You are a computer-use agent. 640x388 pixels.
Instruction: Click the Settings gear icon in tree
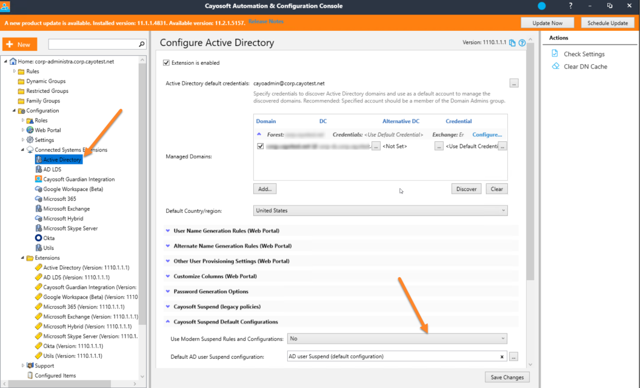coord(30,139)
